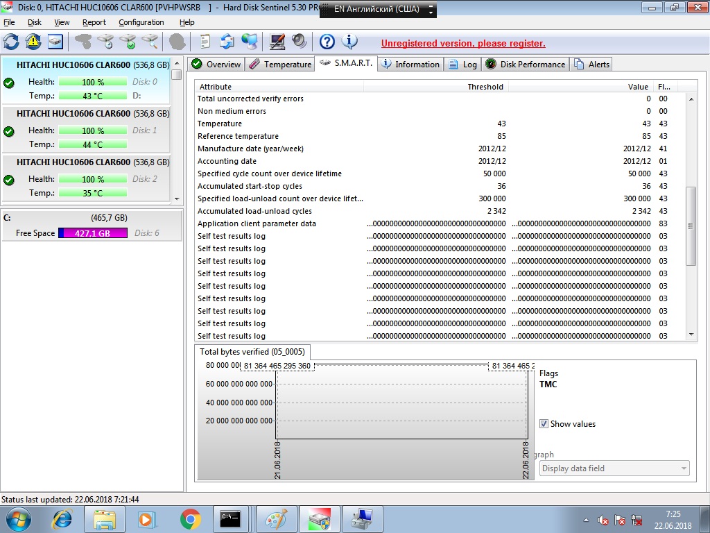Sort by the Attribute column header
The width and height of the screenshot is (710, 533).
tap(279, 87)
